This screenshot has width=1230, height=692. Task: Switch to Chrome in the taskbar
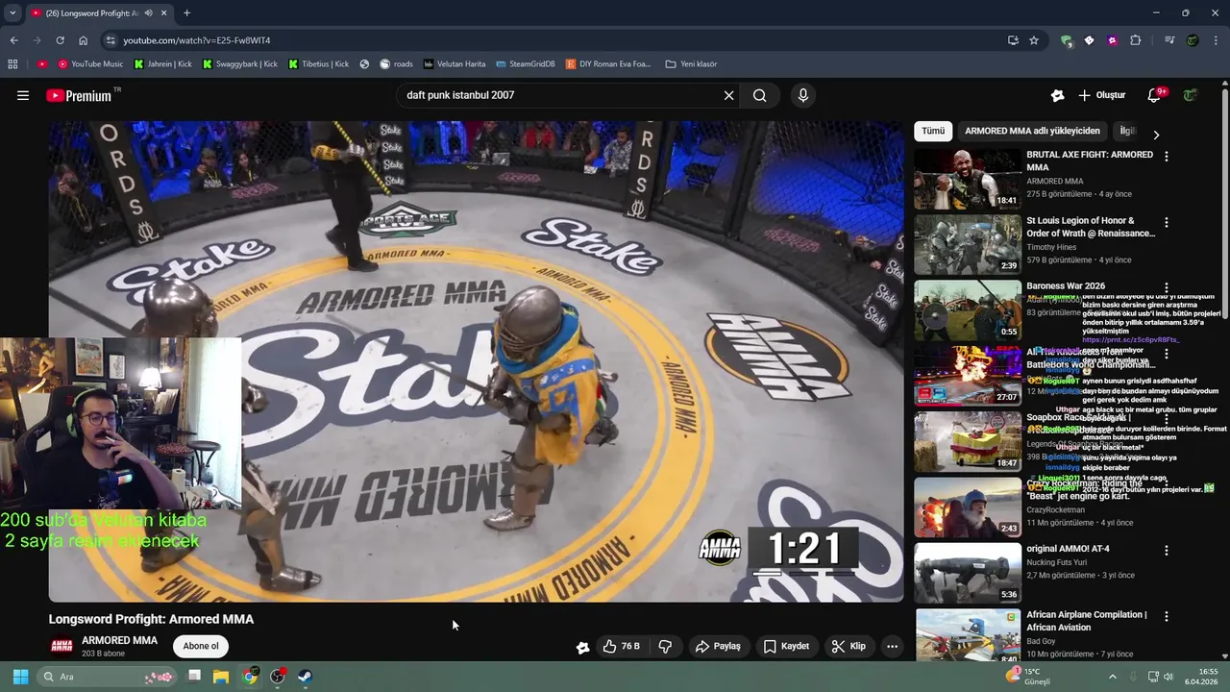250,677
